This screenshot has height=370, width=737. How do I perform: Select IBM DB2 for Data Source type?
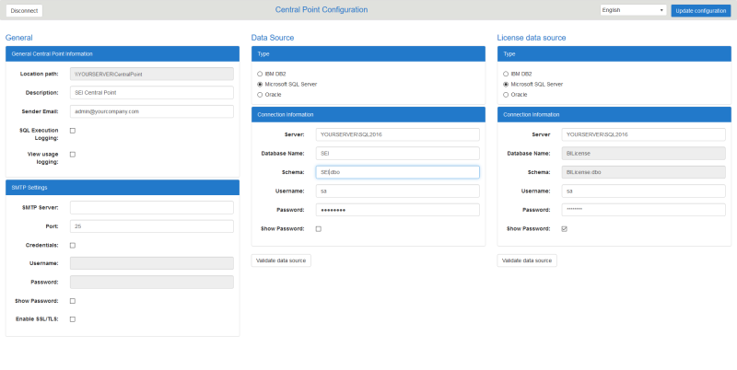click(260, 74)
